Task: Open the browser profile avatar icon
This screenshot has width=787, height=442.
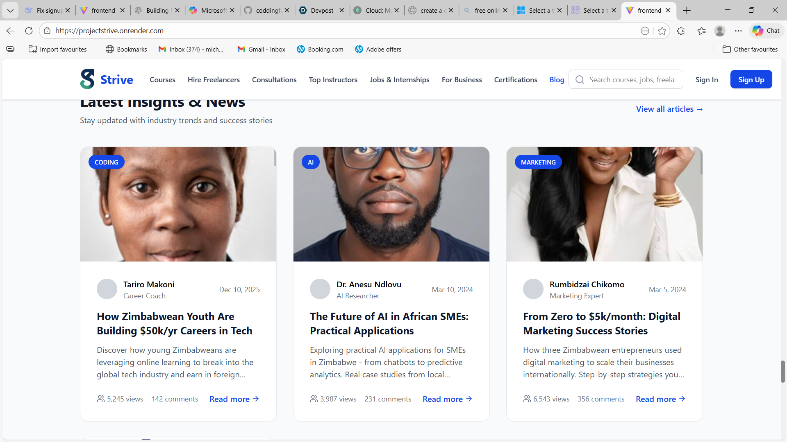Action: point(719,31)
